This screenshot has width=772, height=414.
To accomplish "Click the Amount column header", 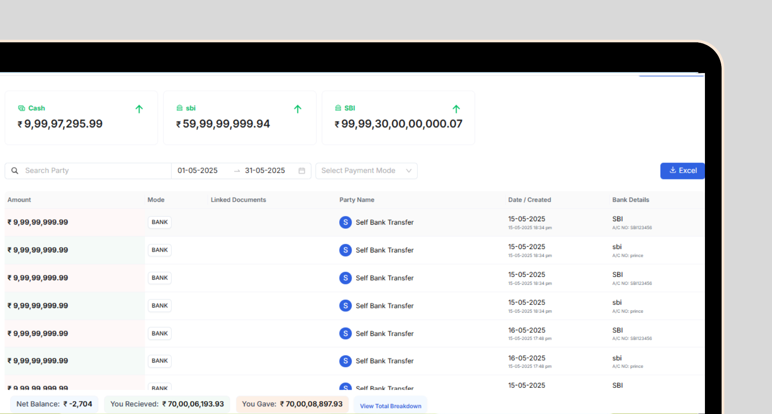I will click(19, 200).
